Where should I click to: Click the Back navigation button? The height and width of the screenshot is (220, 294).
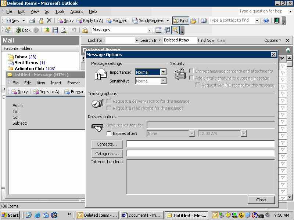pyautogui.click(x=23, y=30)
